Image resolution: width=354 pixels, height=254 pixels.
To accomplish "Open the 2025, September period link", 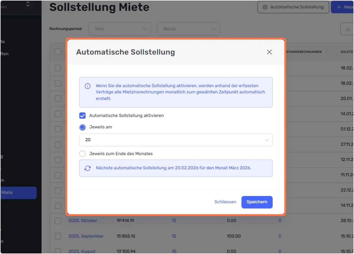I will click(x=86, y=236).
